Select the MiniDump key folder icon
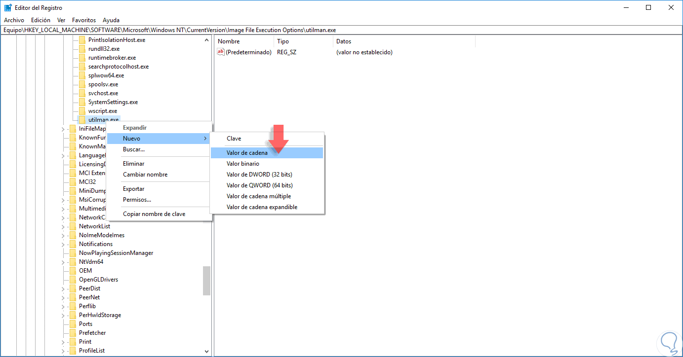Viewport: 683px width, 357px height. (73, 191)
